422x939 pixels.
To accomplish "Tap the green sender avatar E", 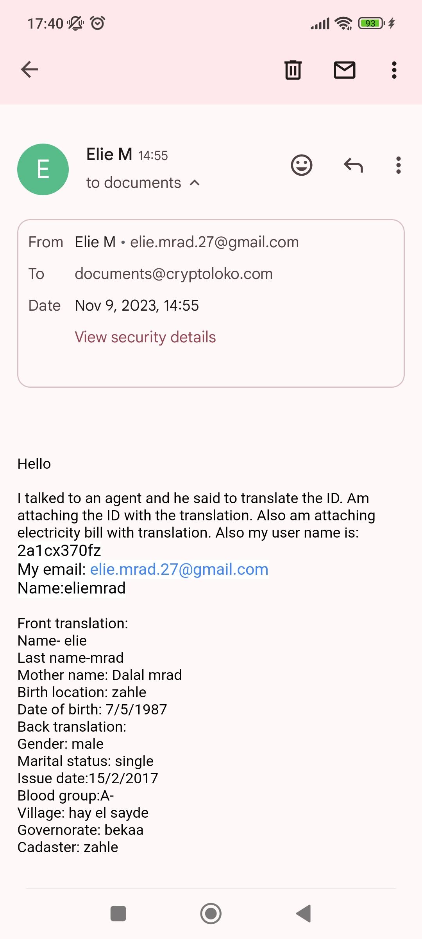I will point(43,169).
